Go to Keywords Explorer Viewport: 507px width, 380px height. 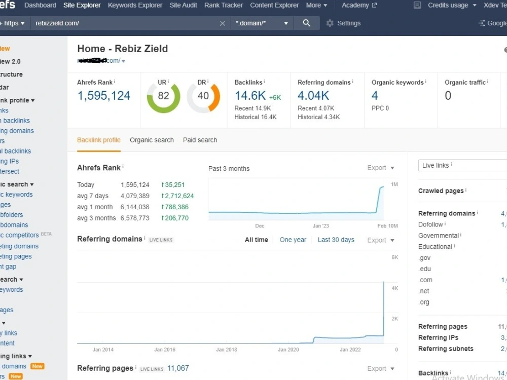pos(135,5)
